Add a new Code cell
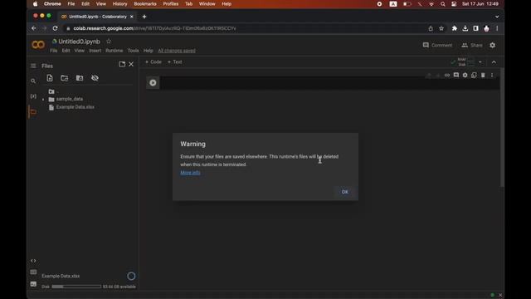The width and height of the screenshot is (531, 299). tap(153, 62)
